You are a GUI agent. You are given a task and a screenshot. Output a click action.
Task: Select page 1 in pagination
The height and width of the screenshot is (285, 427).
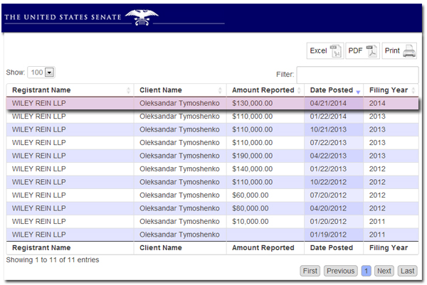pos(367,271)
